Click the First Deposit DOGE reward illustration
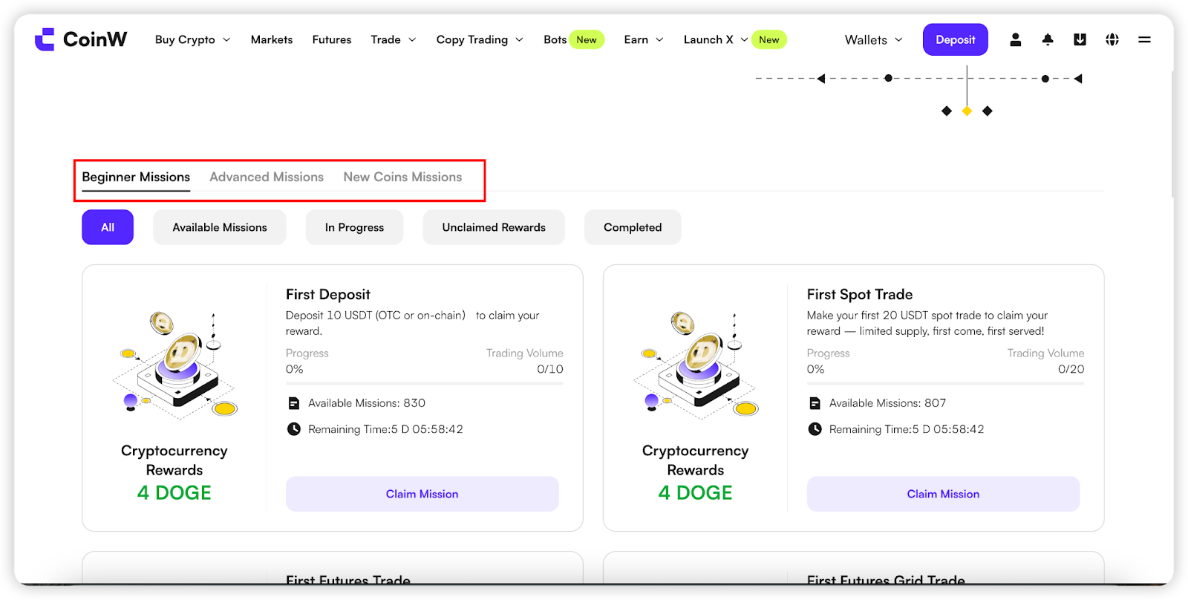 tap(175, 364)
